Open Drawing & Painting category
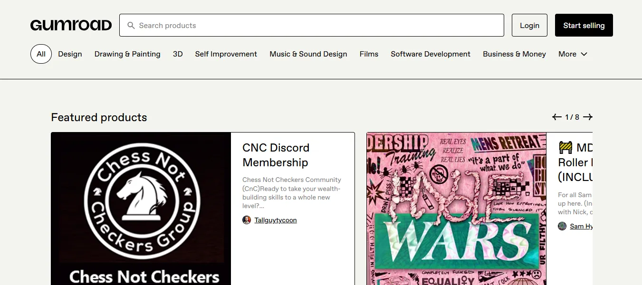 point(127,54)
